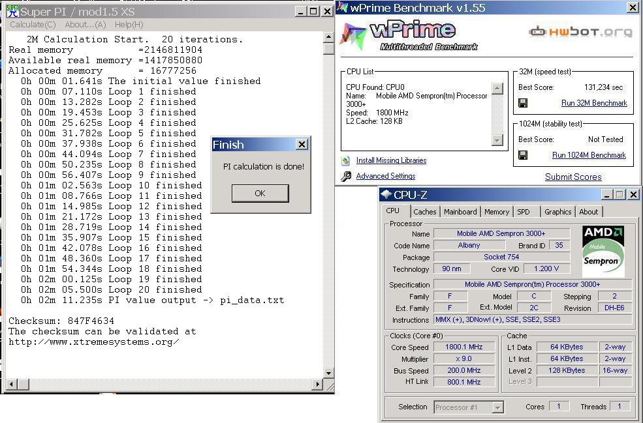Click the Run 32M Benchmark link
The image size is (643, 423).
coord(594,103)
